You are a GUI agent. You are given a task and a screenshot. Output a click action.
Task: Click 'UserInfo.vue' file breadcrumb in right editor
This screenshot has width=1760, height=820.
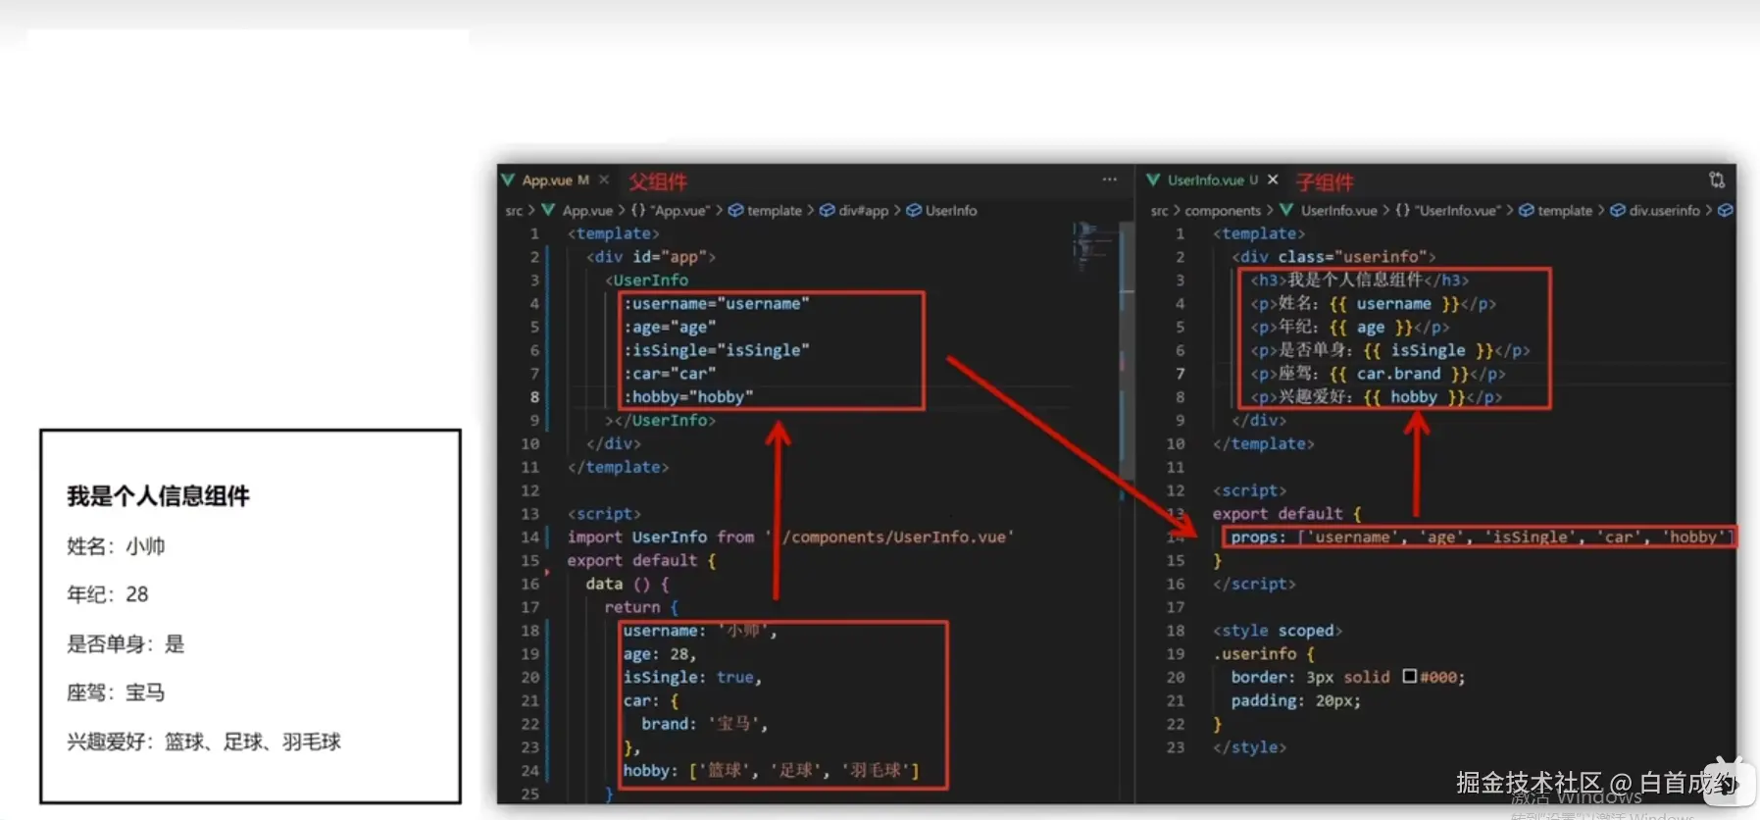point(1338,211)
